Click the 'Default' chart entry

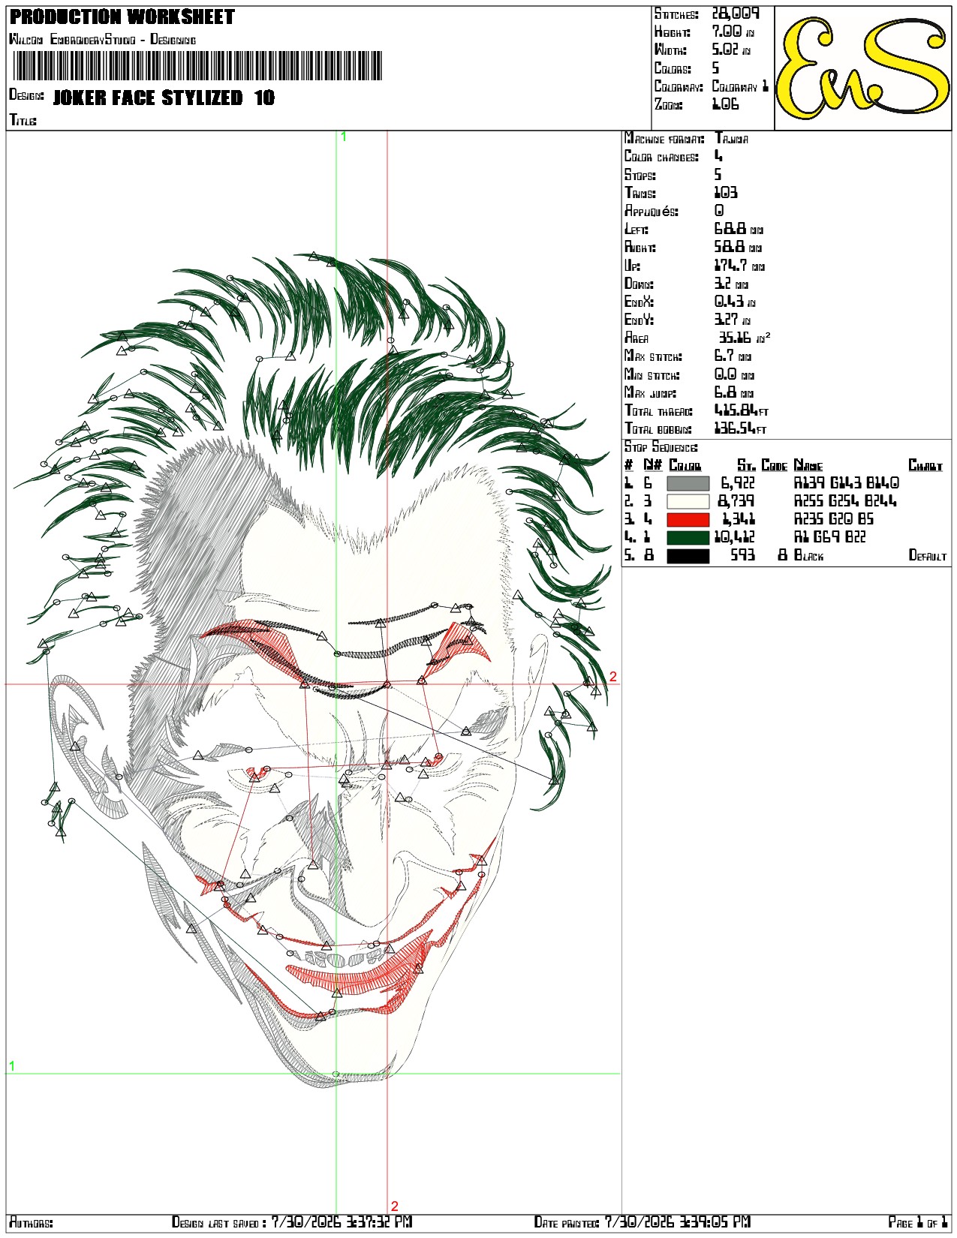click(928, 556)
